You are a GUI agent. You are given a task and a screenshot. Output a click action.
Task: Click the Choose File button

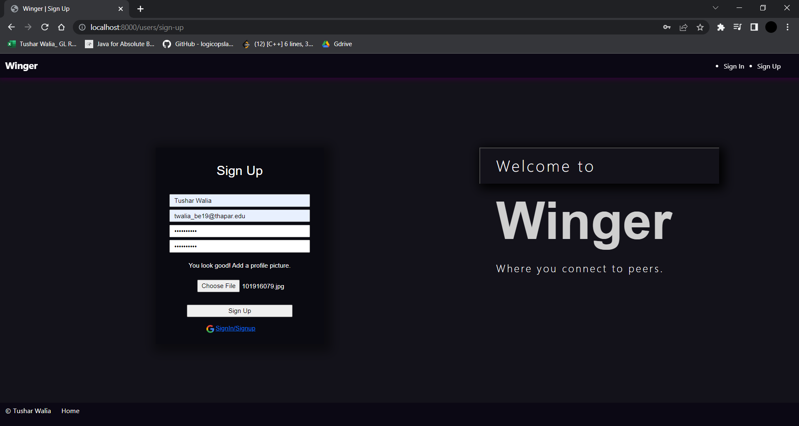click(x=218, y=286)
